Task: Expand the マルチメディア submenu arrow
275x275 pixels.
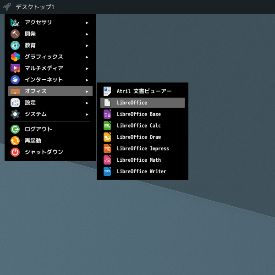Action: (x=87, y=69)
